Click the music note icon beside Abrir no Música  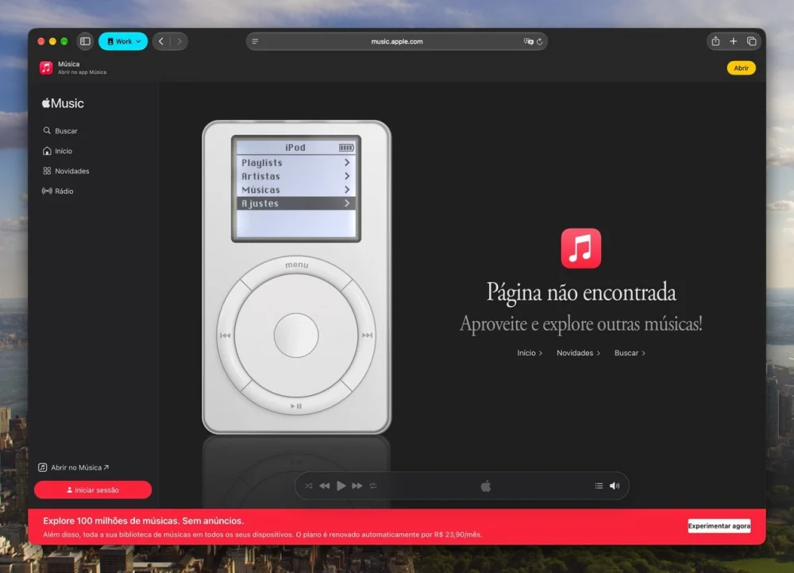point(43,467)
